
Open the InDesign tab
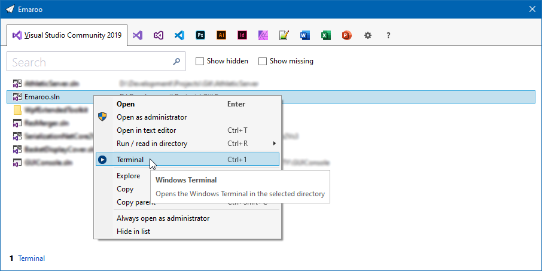pos(242,35)
